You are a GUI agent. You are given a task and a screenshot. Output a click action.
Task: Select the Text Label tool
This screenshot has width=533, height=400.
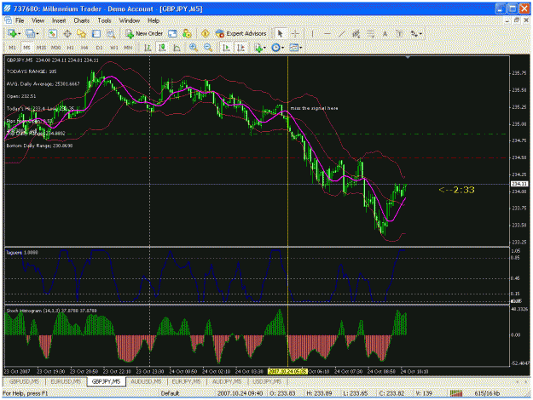[x=399, y=33]
